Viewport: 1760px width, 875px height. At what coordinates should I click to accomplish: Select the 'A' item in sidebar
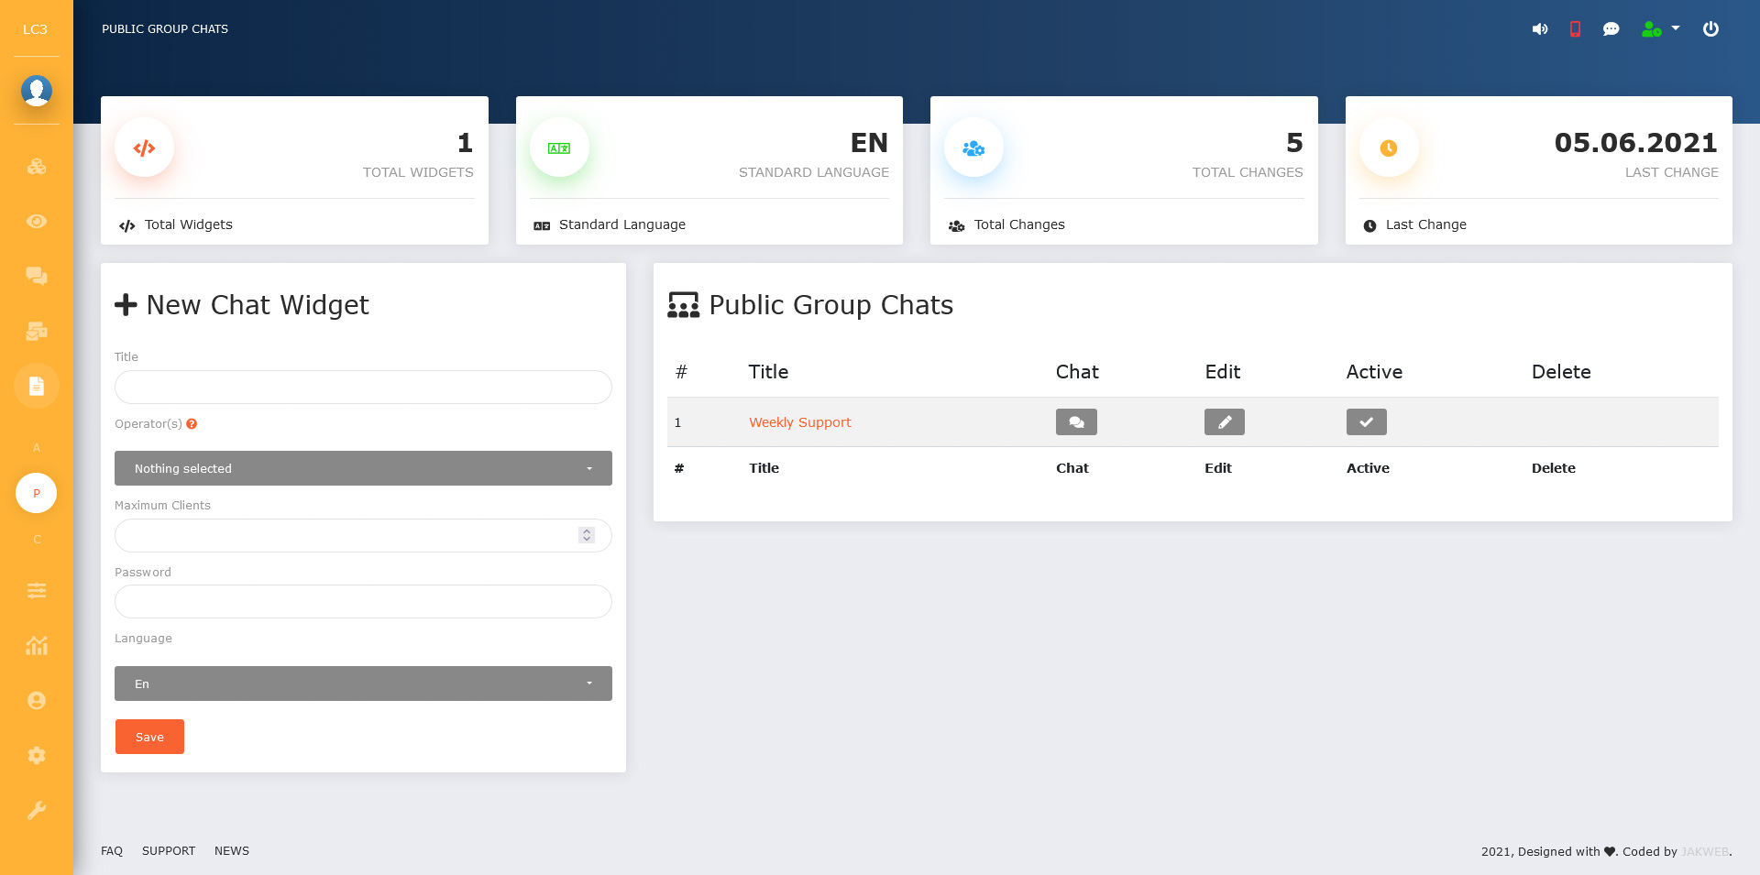(x=37, y=448)
